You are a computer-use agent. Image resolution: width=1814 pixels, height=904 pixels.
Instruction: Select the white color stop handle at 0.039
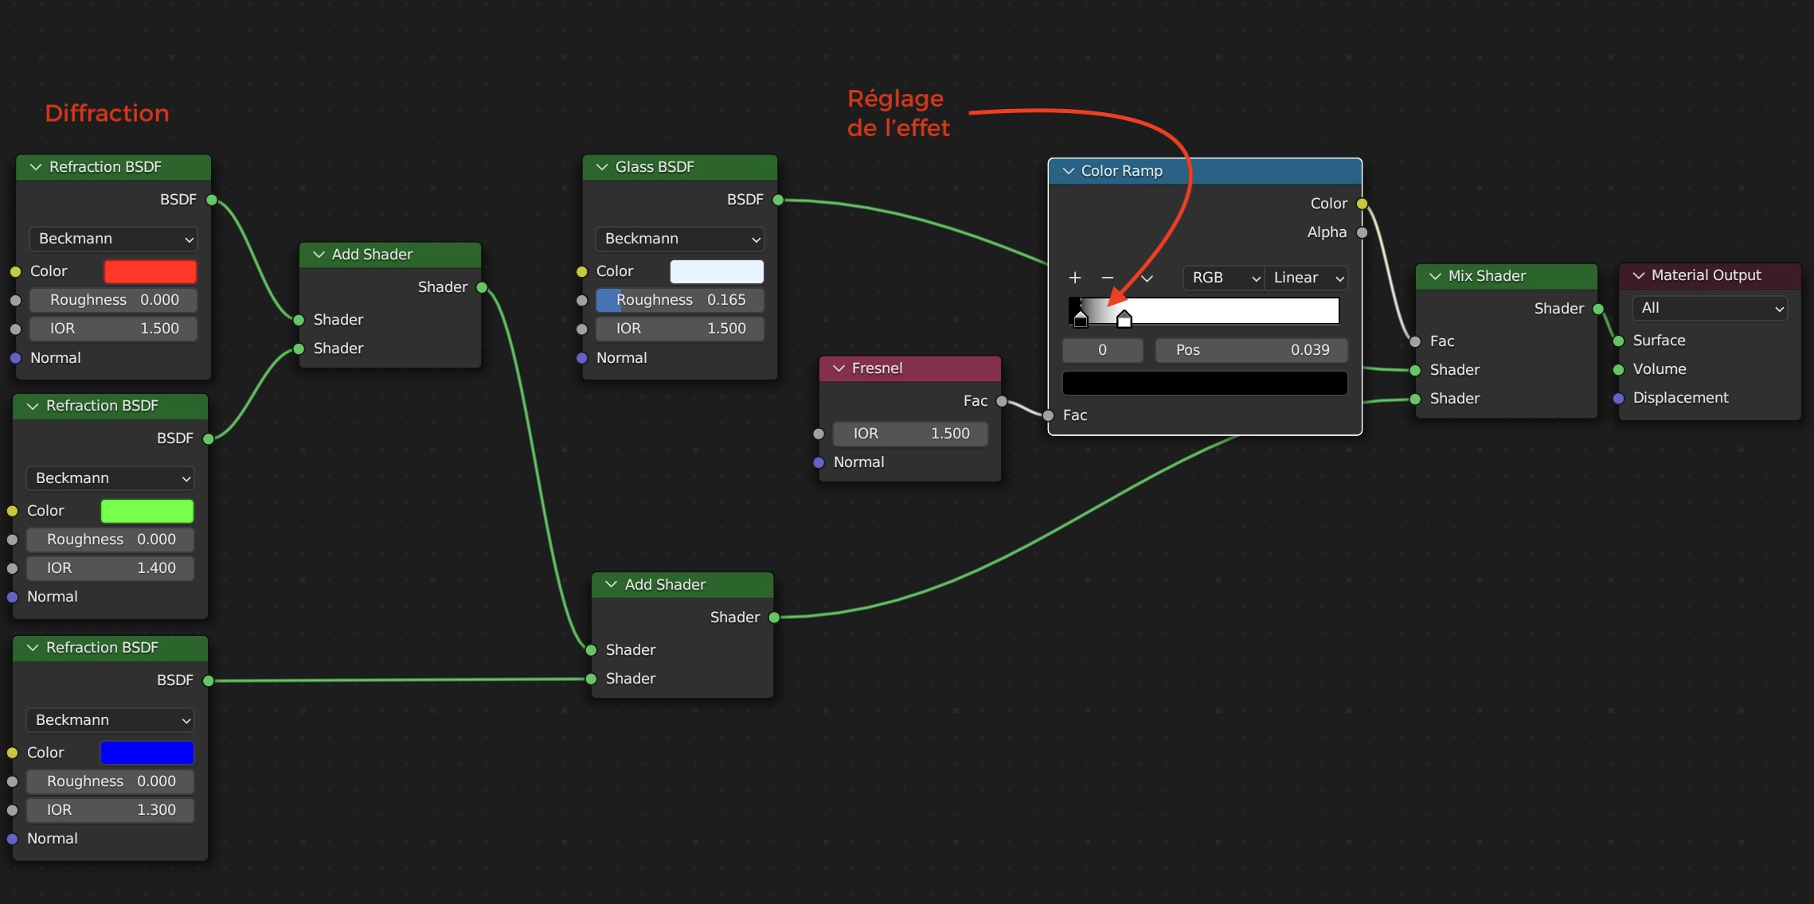tap(1124, 320)
